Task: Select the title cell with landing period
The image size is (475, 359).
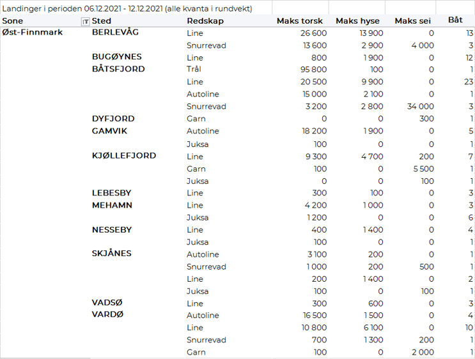Action: (x=128, y=9)
